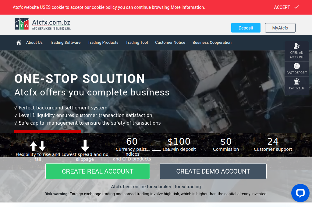Screen dimensions: 312x207
Task: Click the MyAtcfx login button
Action: 280,28
